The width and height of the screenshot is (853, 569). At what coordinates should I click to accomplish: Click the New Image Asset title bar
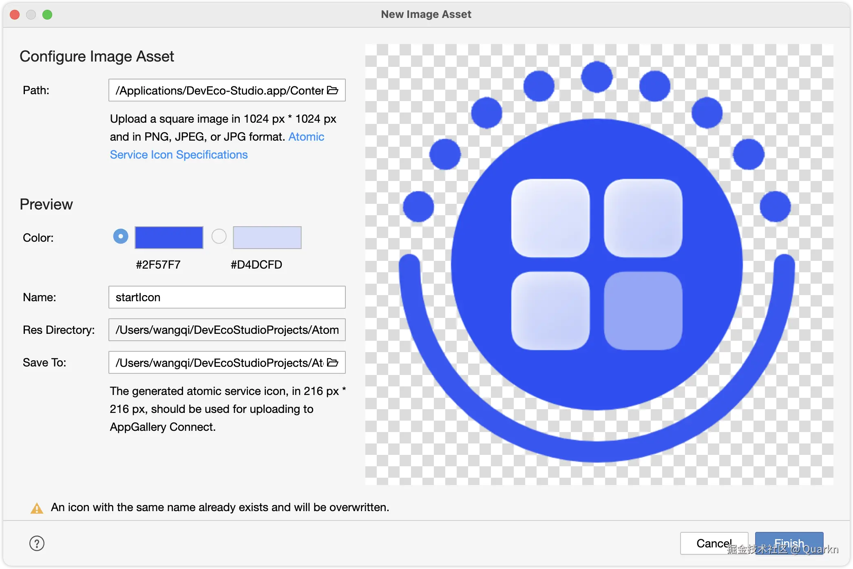coord(426,15)
